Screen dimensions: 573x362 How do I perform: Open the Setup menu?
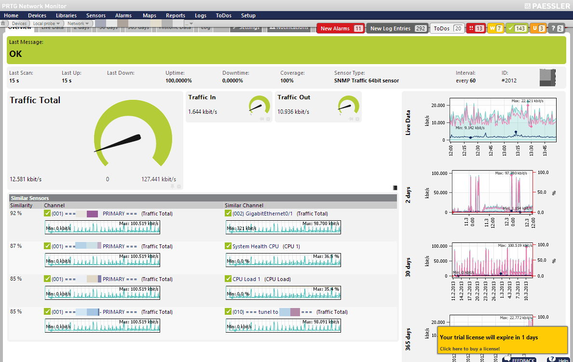(x=248, y=15)
